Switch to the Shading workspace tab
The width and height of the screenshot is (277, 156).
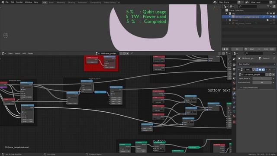click(x=71, y=3)
